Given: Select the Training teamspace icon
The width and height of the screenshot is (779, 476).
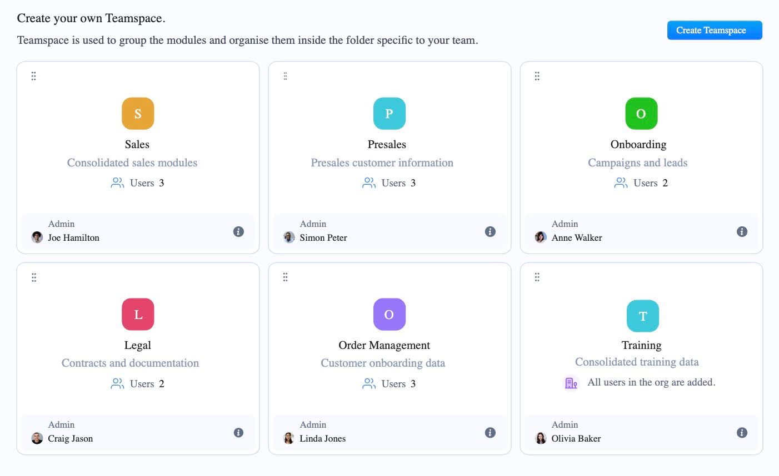Looking at the screenshot, I should [642, 316].
